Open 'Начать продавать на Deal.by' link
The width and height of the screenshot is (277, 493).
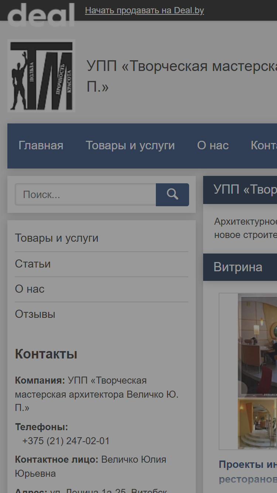pos(144,10)
